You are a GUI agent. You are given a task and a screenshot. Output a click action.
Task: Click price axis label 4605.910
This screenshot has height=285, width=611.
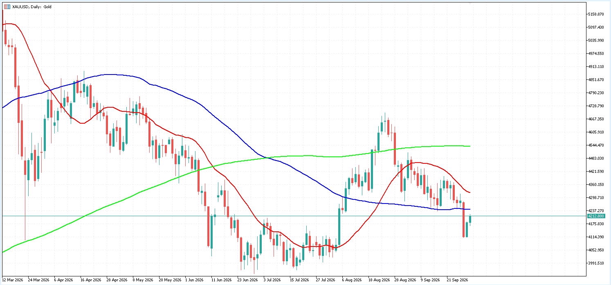click(596, 132)
